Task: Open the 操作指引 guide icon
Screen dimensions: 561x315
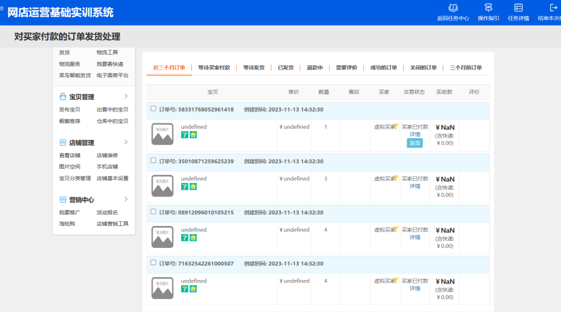Action: click(x=488, y=8)
